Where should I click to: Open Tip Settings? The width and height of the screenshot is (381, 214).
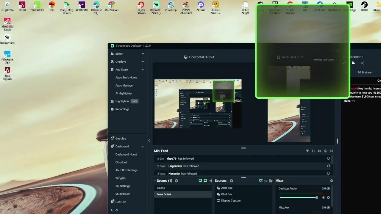(123, 186)
